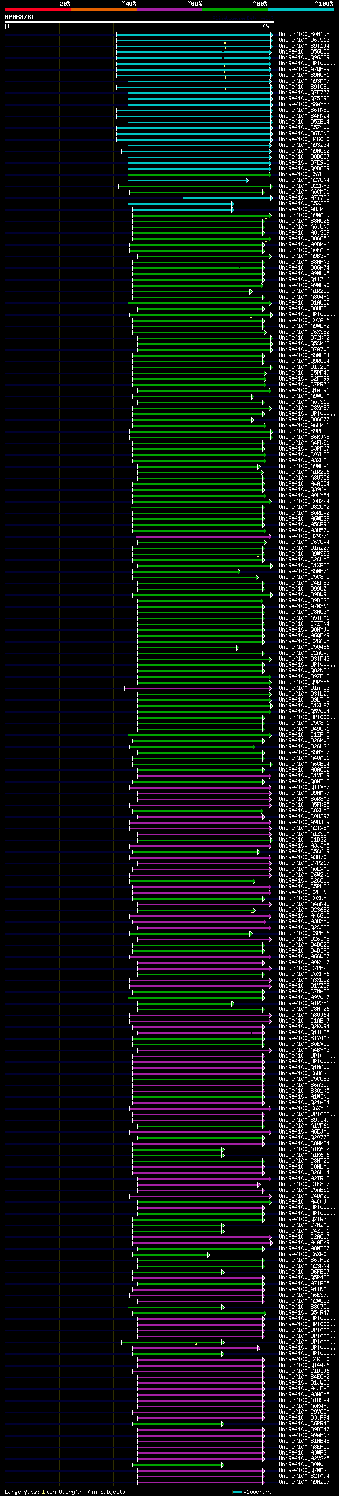Select hit label UniRef100_C5Q486

[x=304, y=647]
